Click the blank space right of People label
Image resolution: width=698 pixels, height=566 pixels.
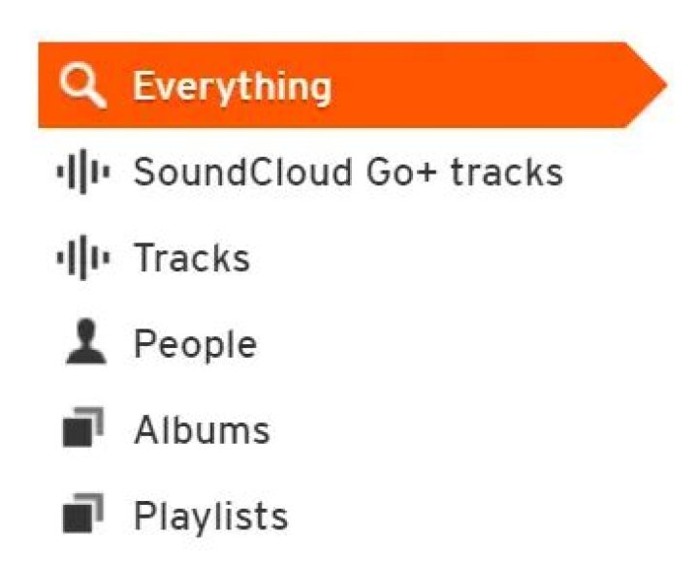coord(436,345)
